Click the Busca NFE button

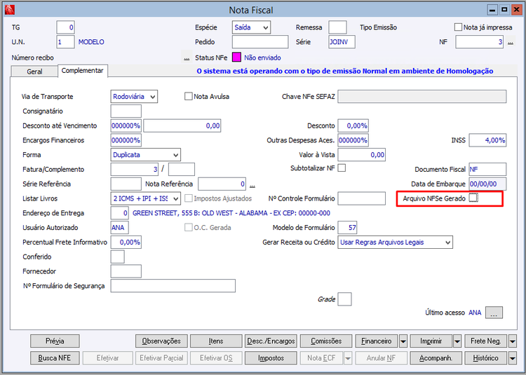55,358
